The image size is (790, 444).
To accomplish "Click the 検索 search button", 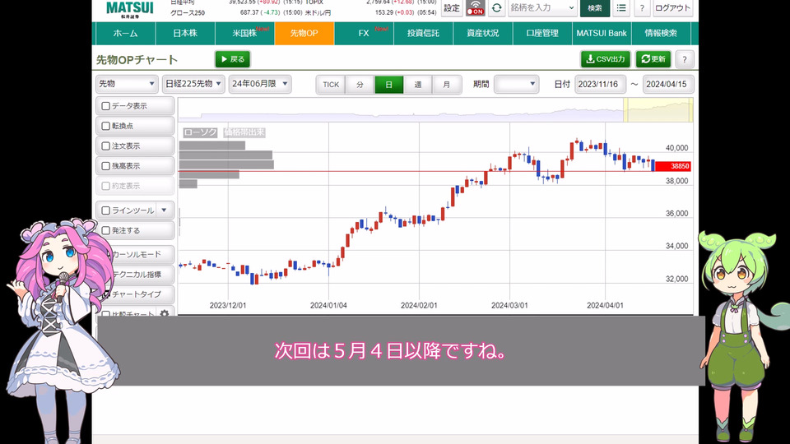I will [594, 7].
